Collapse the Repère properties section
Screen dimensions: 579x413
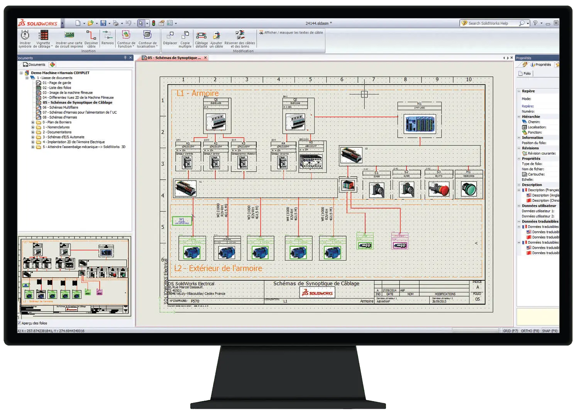pyautogui.click(x=519, y=91)
